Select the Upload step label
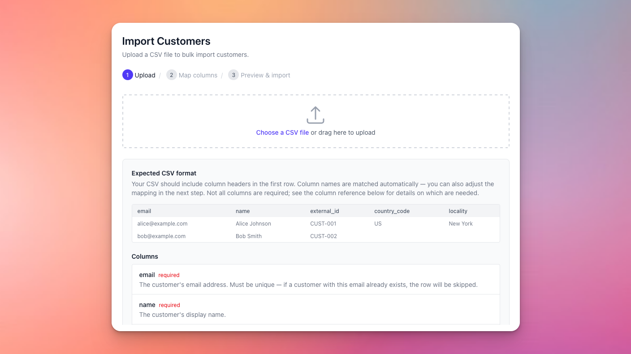The image size is (631, 354). tap(145, 75)
